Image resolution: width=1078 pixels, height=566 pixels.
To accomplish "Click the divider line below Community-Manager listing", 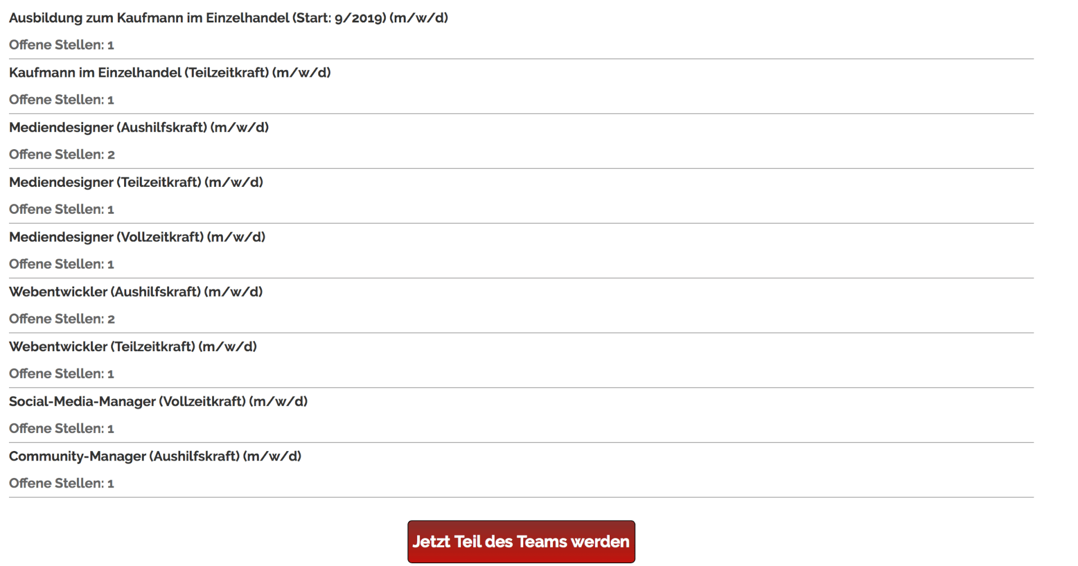I will (x=521, y=498).
